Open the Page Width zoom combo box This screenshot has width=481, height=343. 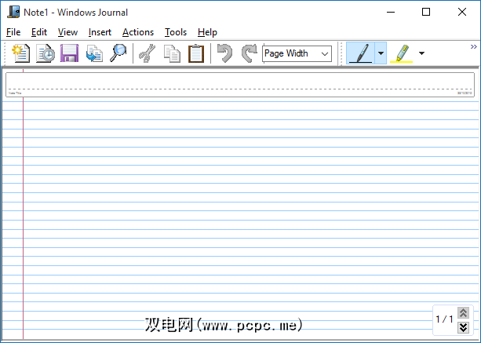[297, 53]
